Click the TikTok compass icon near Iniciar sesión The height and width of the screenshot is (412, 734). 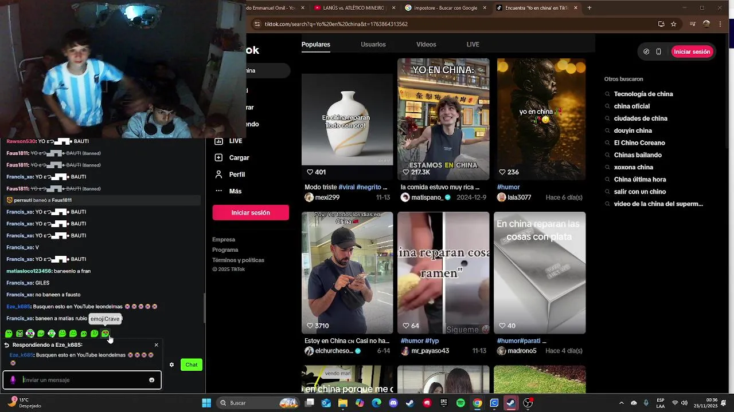coord(646,51)
